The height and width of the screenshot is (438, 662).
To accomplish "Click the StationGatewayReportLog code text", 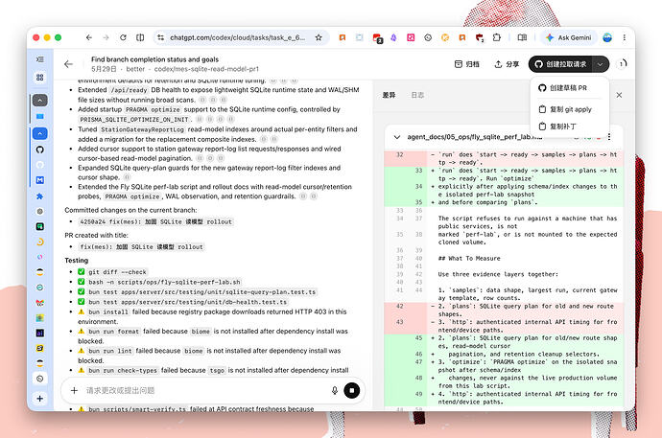I will tap(142, 129).
